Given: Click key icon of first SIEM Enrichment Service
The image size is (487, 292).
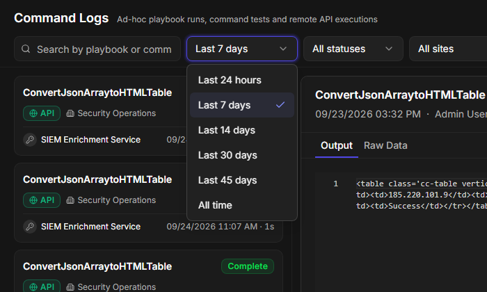Looking at the screenshot, I should 30,140.
